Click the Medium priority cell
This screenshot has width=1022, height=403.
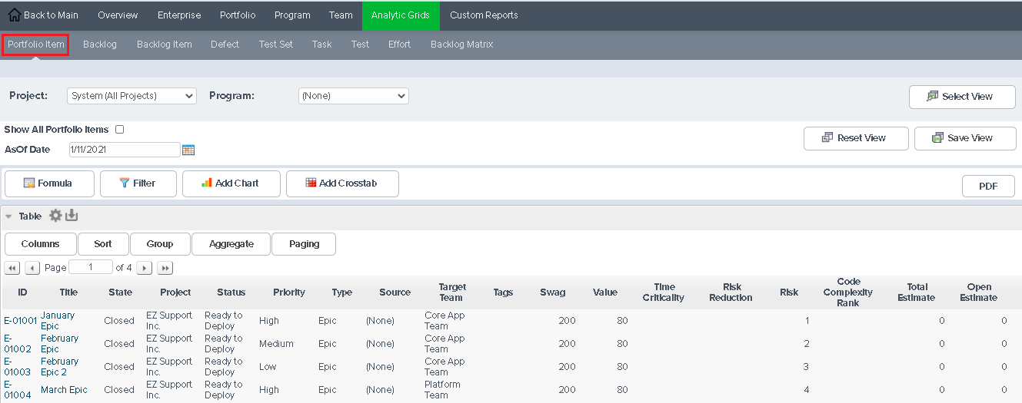click(x=276, y=344)
